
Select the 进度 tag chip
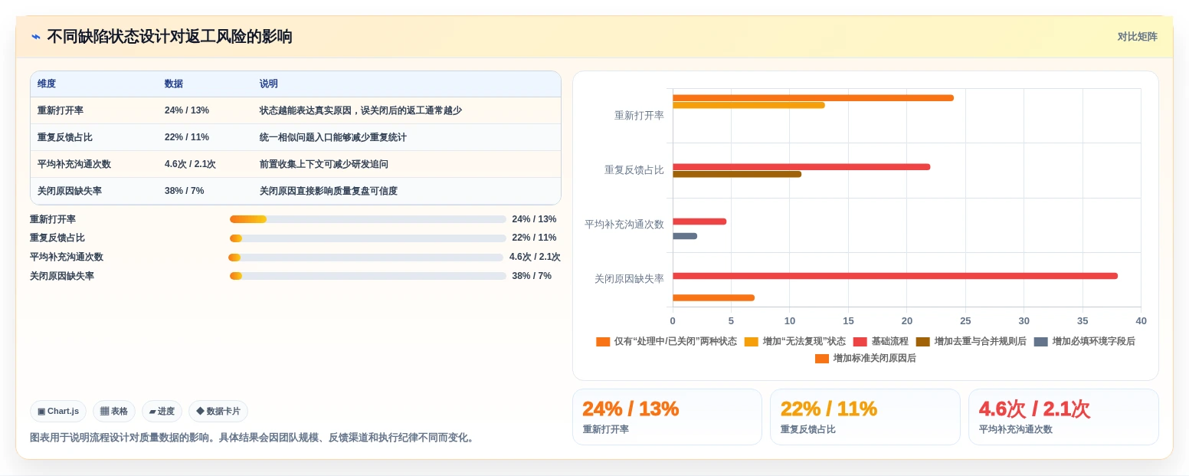[162, 412]
